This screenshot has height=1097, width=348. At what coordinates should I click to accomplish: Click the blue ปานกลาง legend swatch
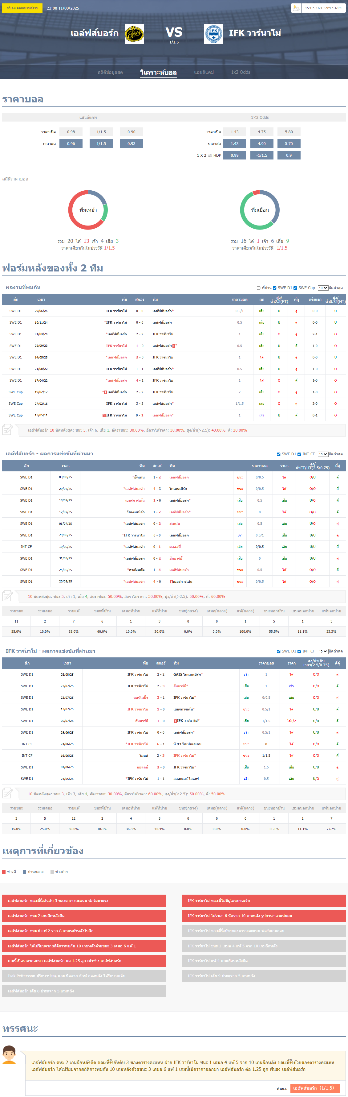coord(25,872)
